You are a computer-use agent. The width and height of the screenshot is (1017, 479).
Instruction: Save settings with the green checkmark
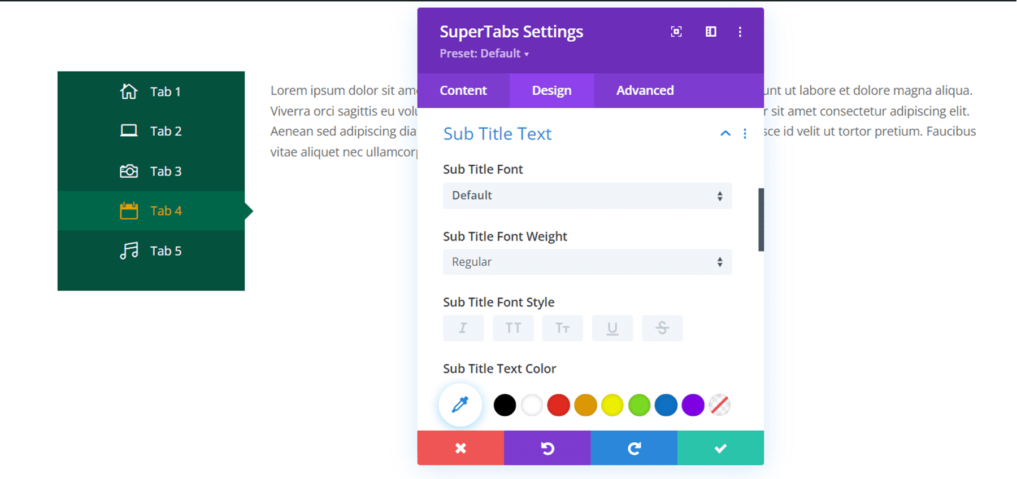[x=720, y=448]
